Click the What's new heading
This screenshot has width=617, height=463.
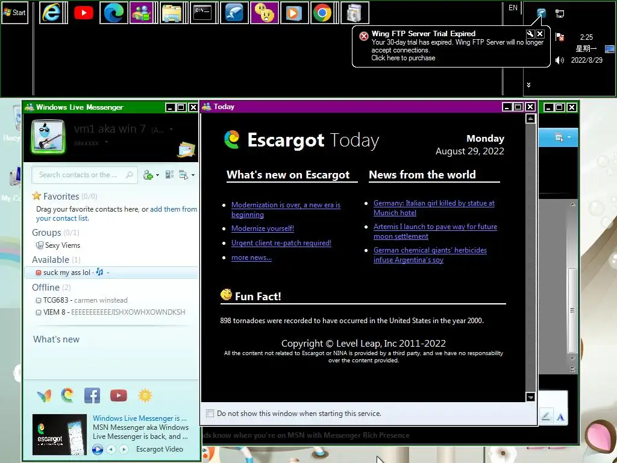coord(56,339)
